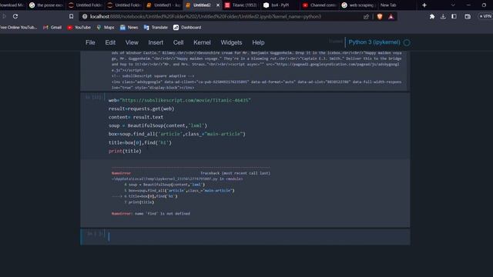493x277 pixels.
Task: Open Brave Rewards triangle icon
Action: tap(391, 17)
